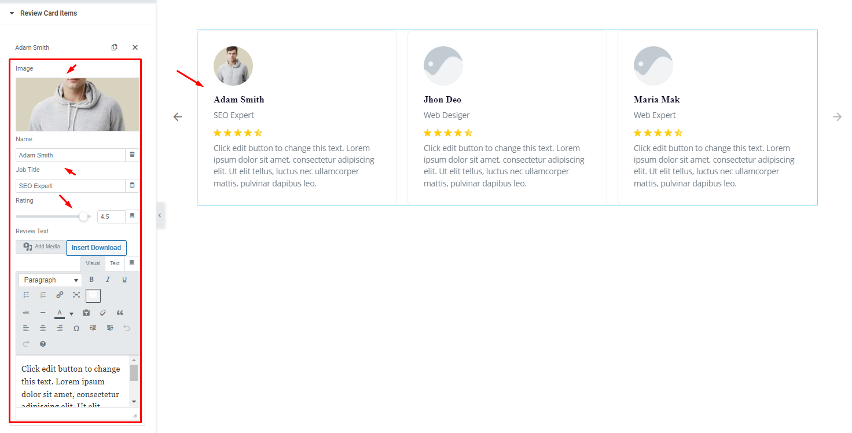Enable distraction-free fullscreen editor
852x433 pixels.
tap(76, 295)
